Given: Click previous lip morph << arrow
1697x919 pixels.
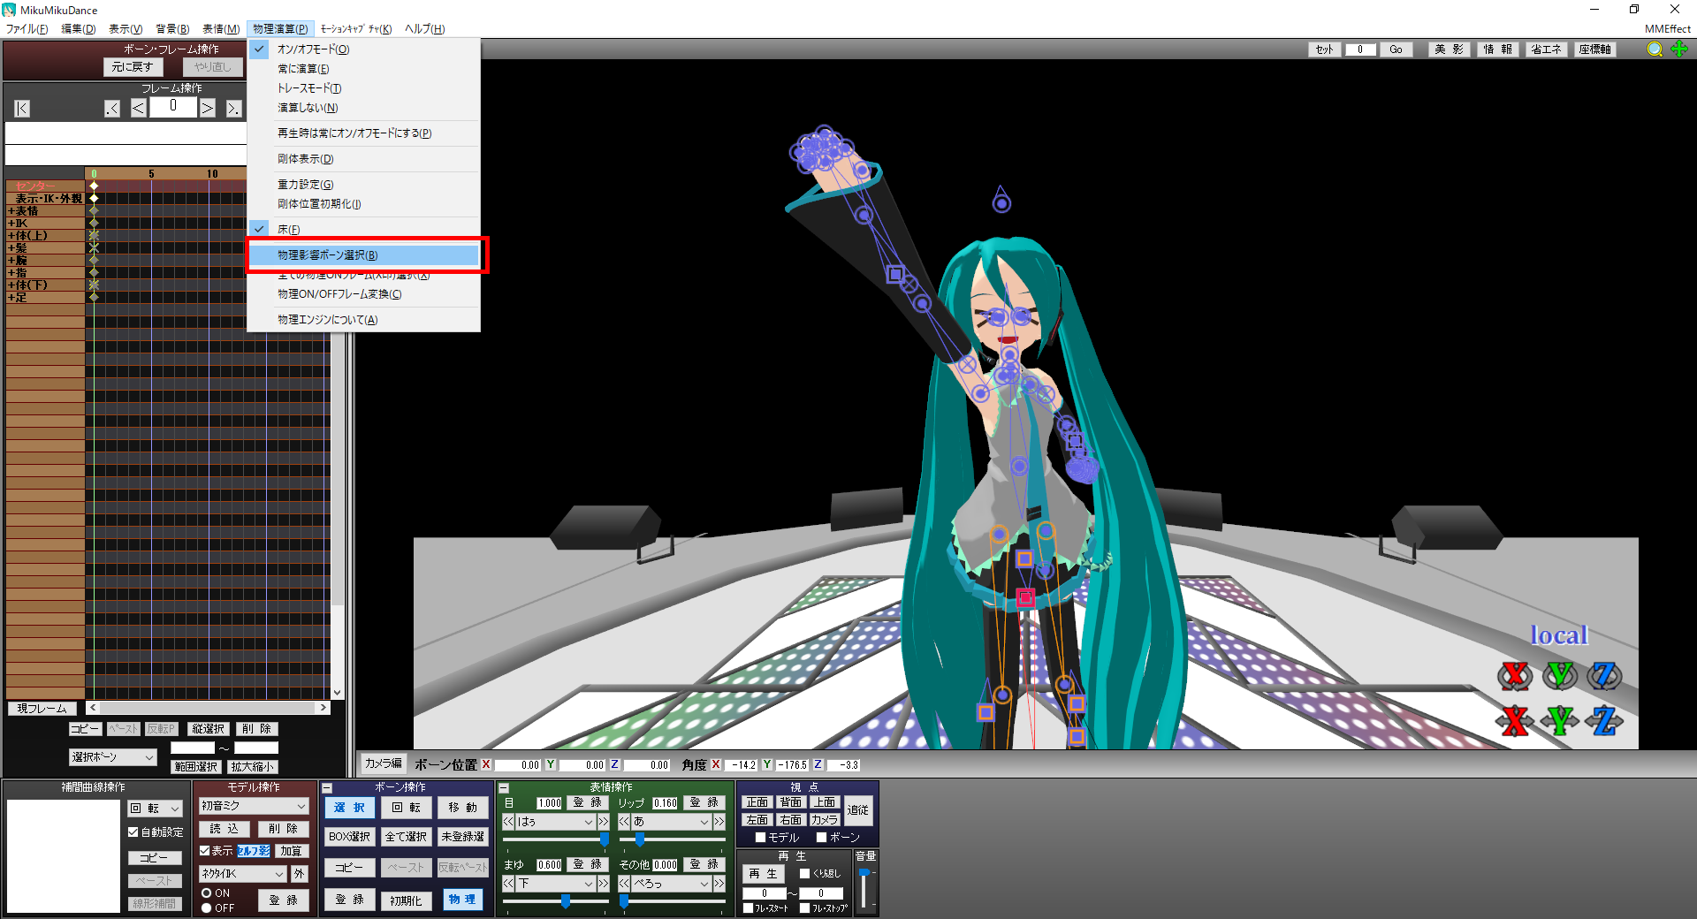Looking at the screenshot, I should (x=624, y=822).
